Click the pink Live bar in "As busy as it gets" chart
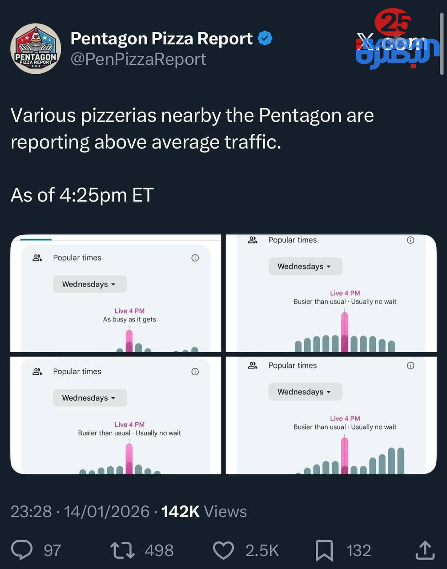 click(129, 341)
